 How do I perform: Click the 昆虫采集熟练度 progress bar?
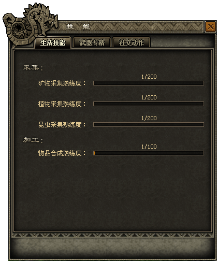click(x=149, y=125)
